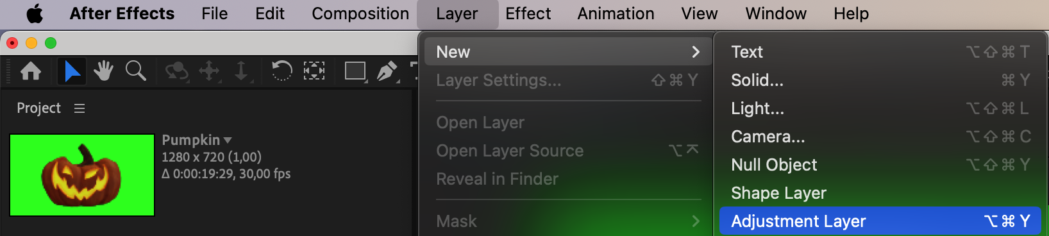Image resolution: width=1049 pixels, height=236 pixels.
Task: Select the Rotation tool
Action: click(281, 71)
